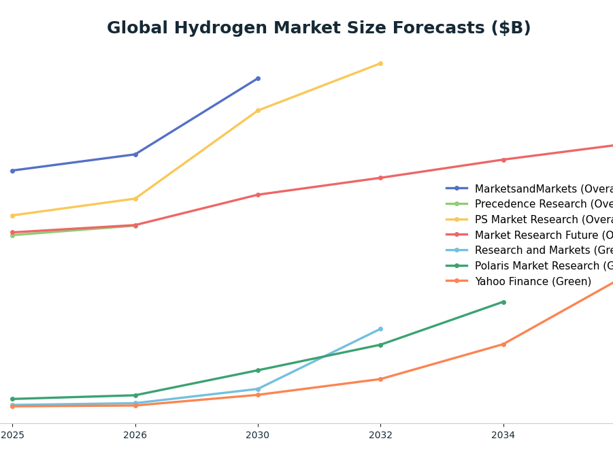Click the orange Yahoo Finance point at 2034
The height and width of the screenshot is (460, 613).
pyautogui.click(x=503, y=344)
